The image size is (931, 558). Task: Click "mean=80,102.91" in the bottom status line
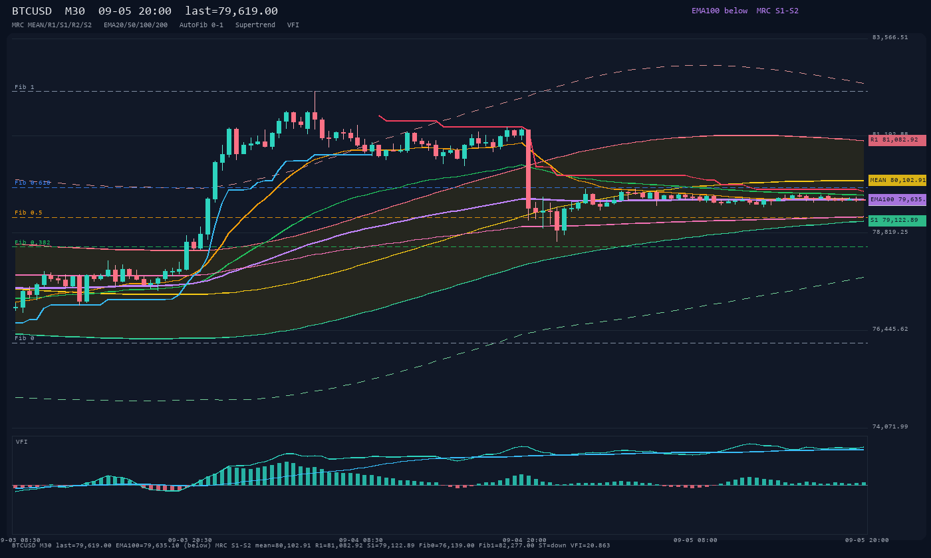[283, 545]
